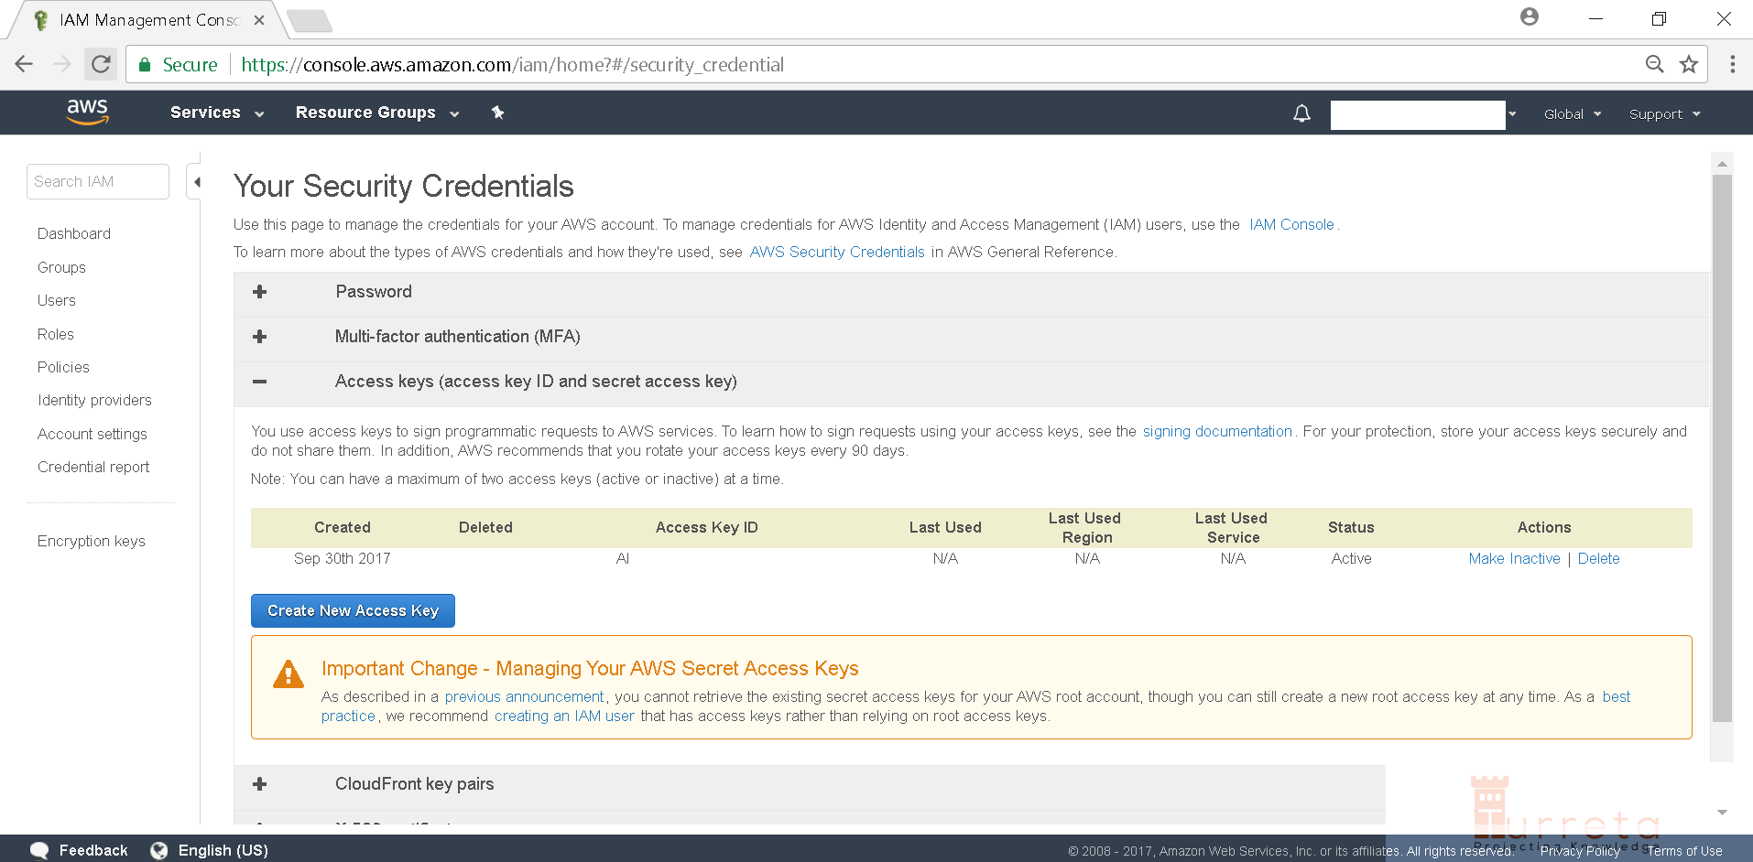Click the Feedback speech bubble icon
Viewport: 1753px width, 862px height.
pos(39,850)
